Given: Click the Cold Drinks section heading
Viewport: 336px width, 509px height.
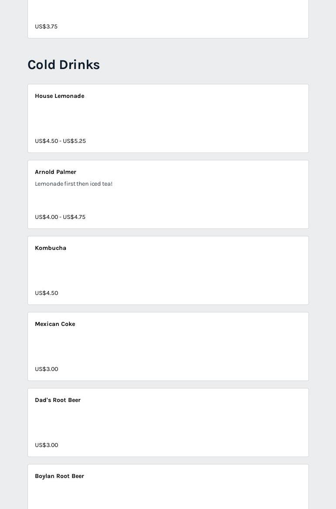Looking at the screenshot, I should pos(64,65).
